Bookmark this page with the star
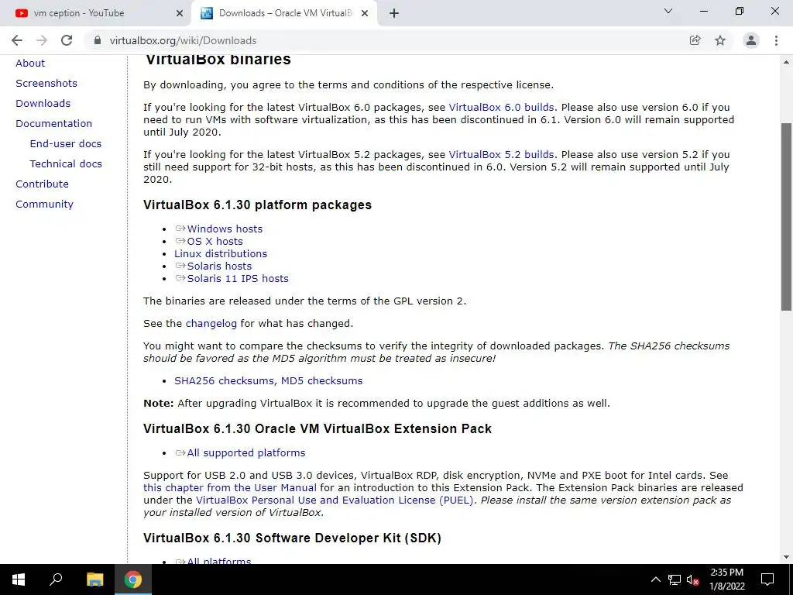This screenshot has height=595, width=793. (x=720, y=40)
